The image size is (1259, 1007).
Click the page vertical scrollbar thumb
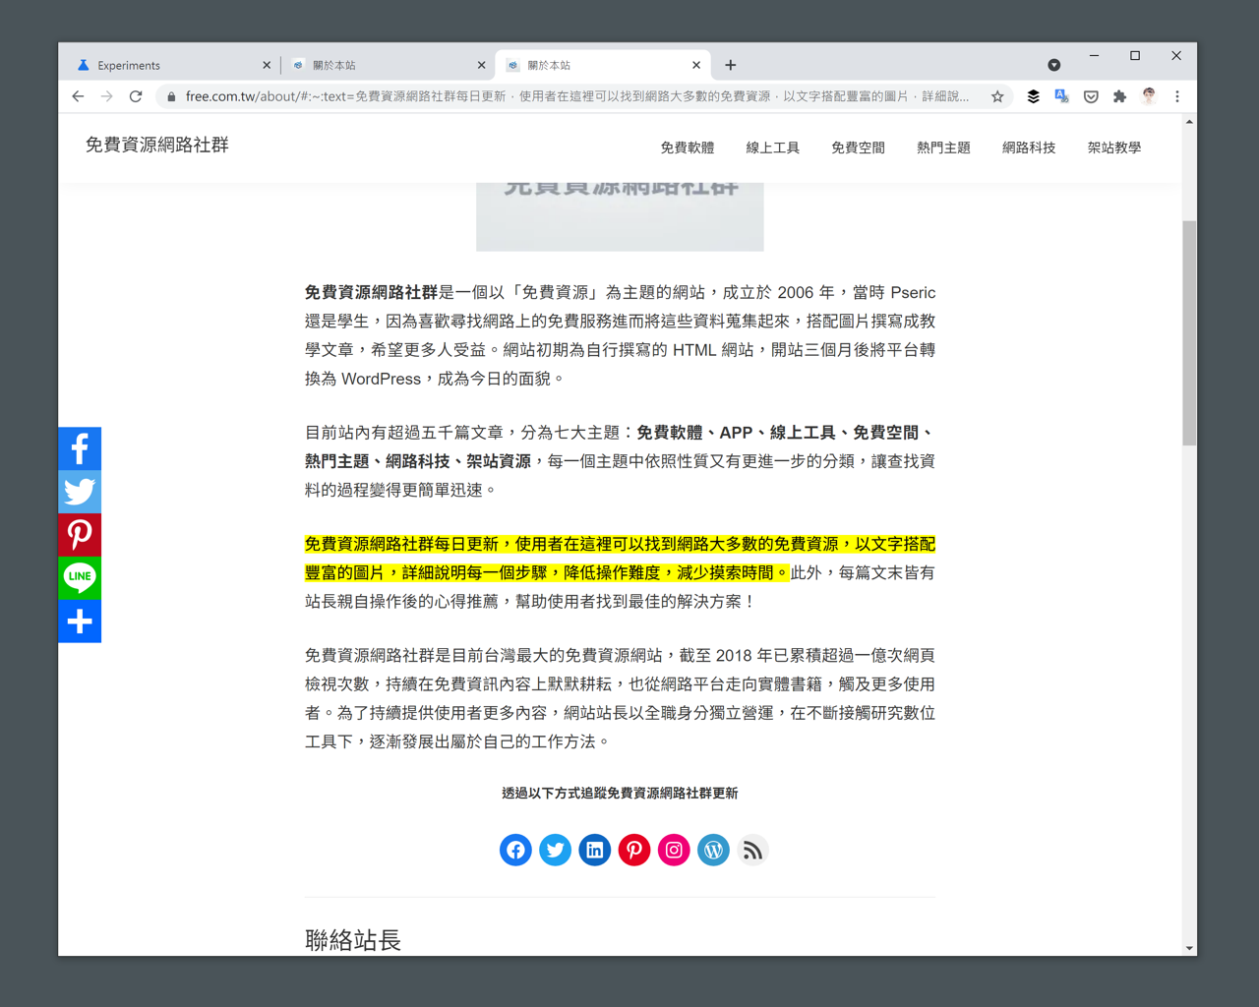pyautogui.click(x=1189, y=333)
